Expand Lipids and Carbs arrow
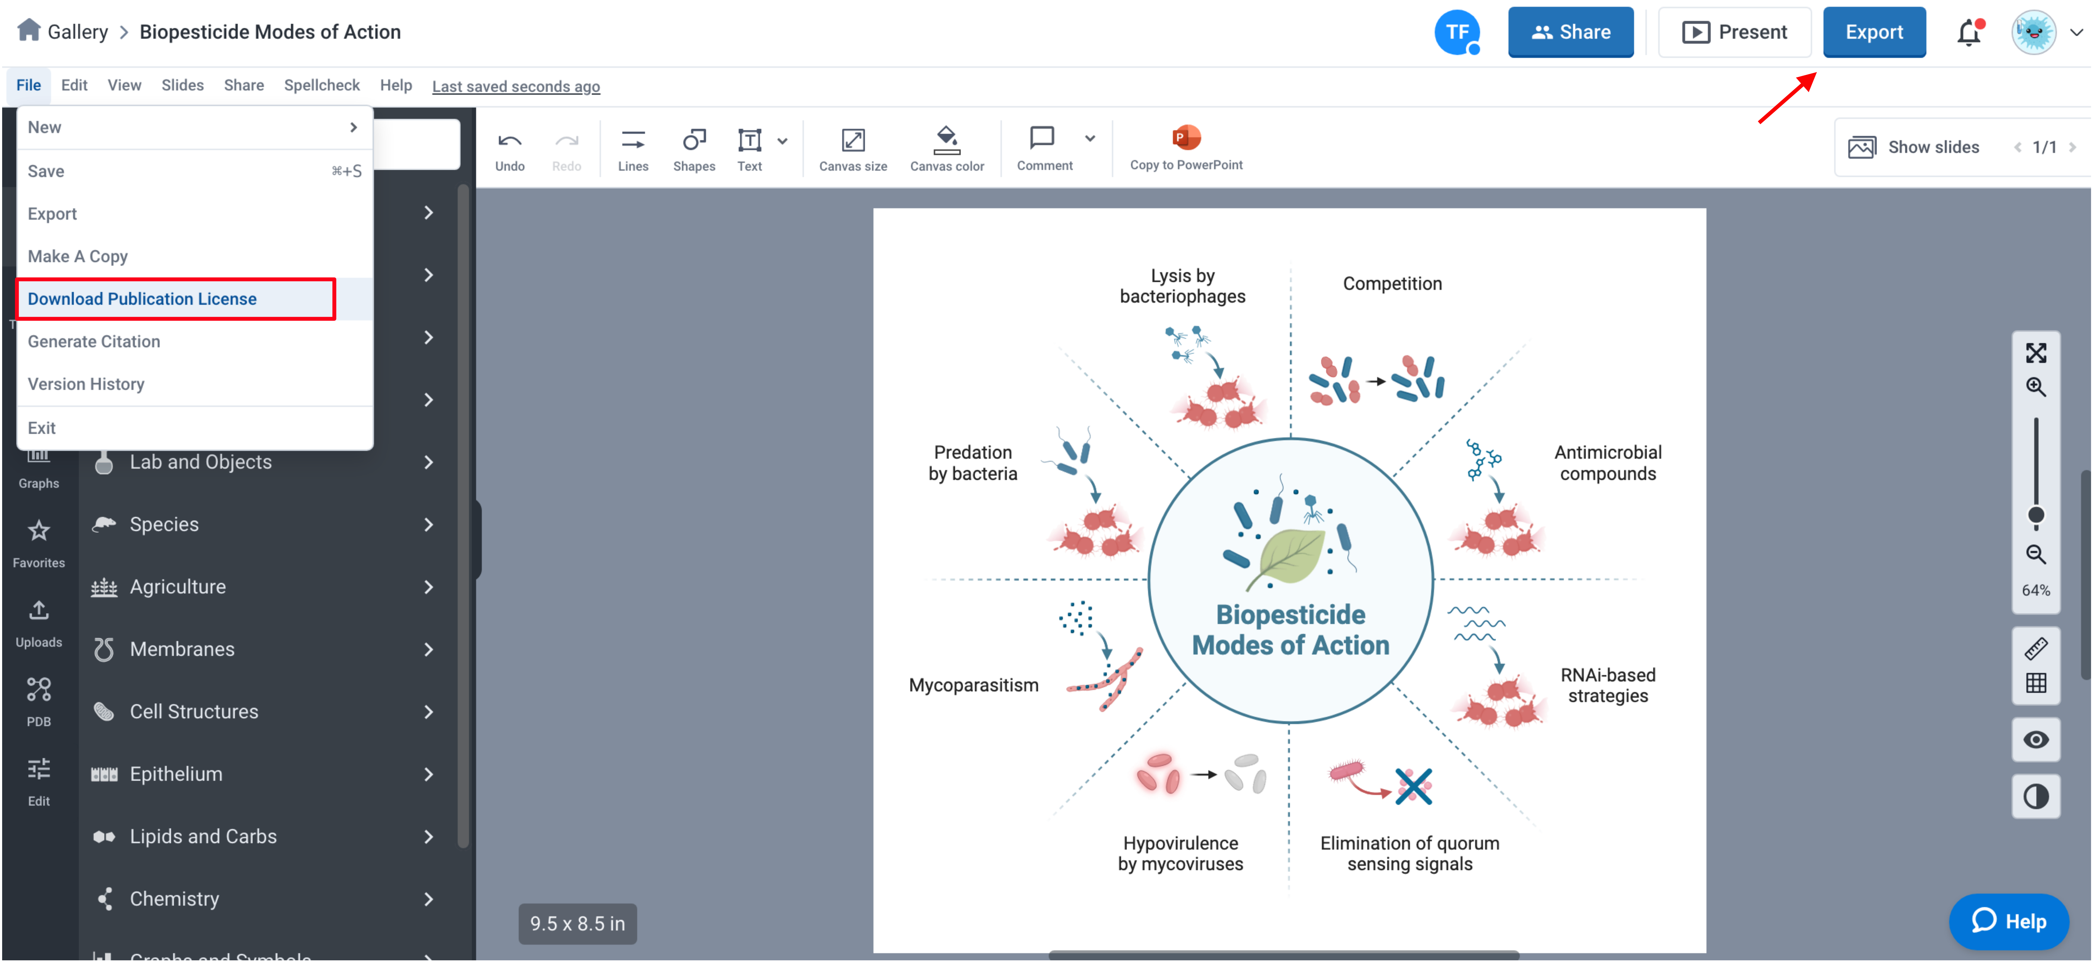The width and height of the screenshot is (2094, 963). click(428, 837)
